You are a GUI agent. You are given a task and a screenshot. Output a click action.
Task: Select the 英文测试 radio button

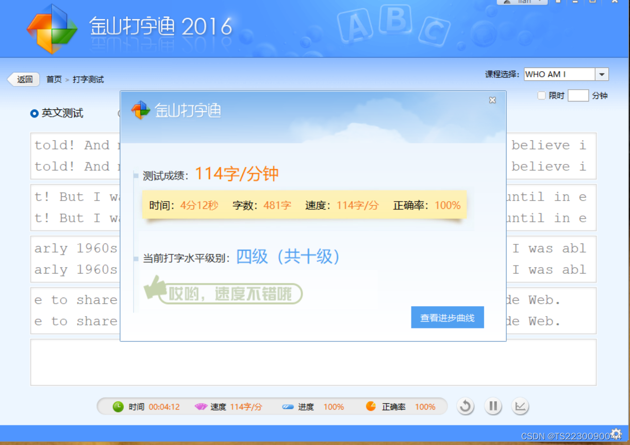(x=35, y=113)
